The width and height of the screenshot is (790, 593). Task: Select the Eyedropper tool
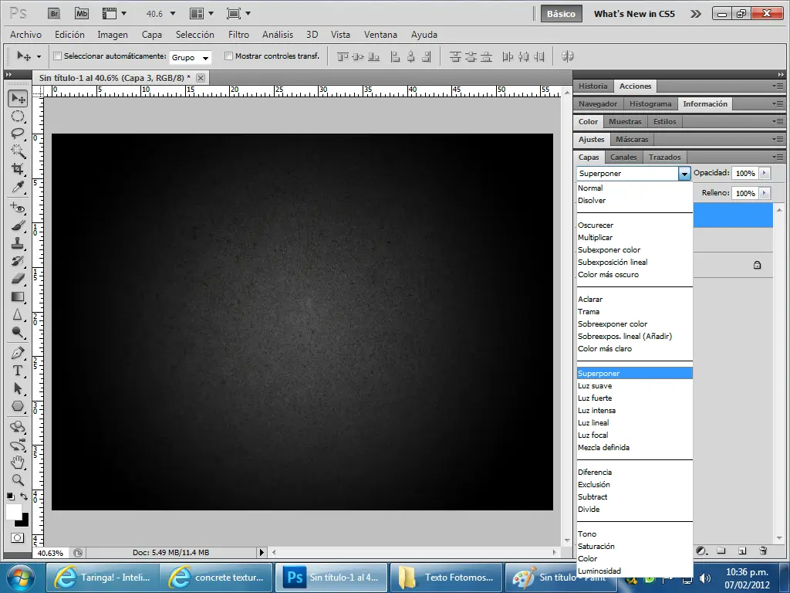[17, 188]
